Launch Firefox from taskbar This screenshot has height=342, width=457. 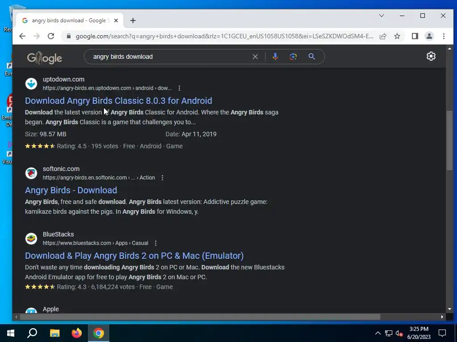[x=77, y=333]
